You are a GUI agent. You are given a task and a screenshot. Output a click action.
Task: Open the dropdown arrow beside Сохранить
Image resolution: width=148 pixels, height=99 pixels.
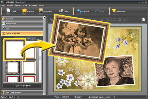[x=55, y=11]
